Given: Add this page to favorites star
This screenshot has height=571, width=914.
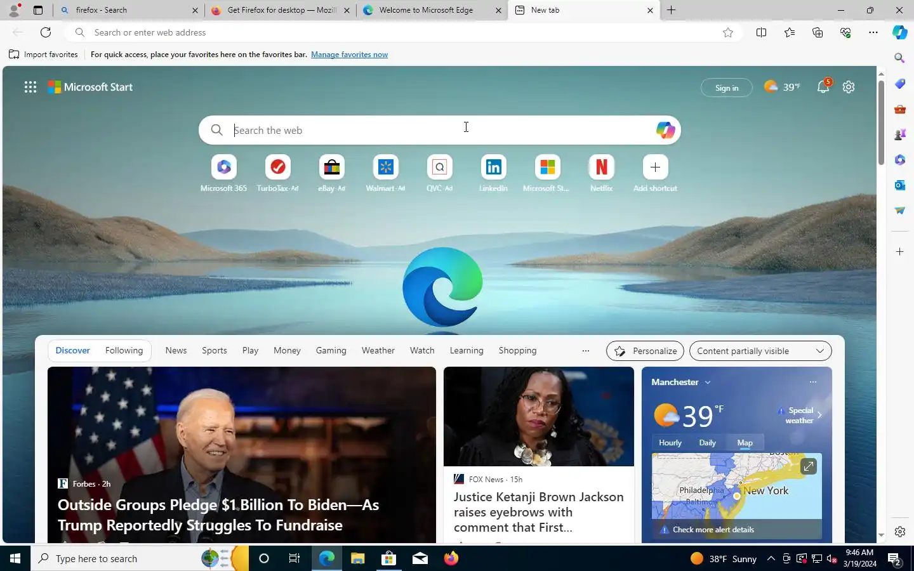Looking at the screenshot, I should click(728, 32).
